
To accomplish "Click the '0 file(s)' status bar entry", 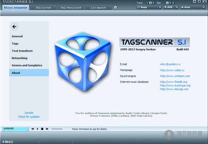I will pyautogui.click(x=8, y=142).
